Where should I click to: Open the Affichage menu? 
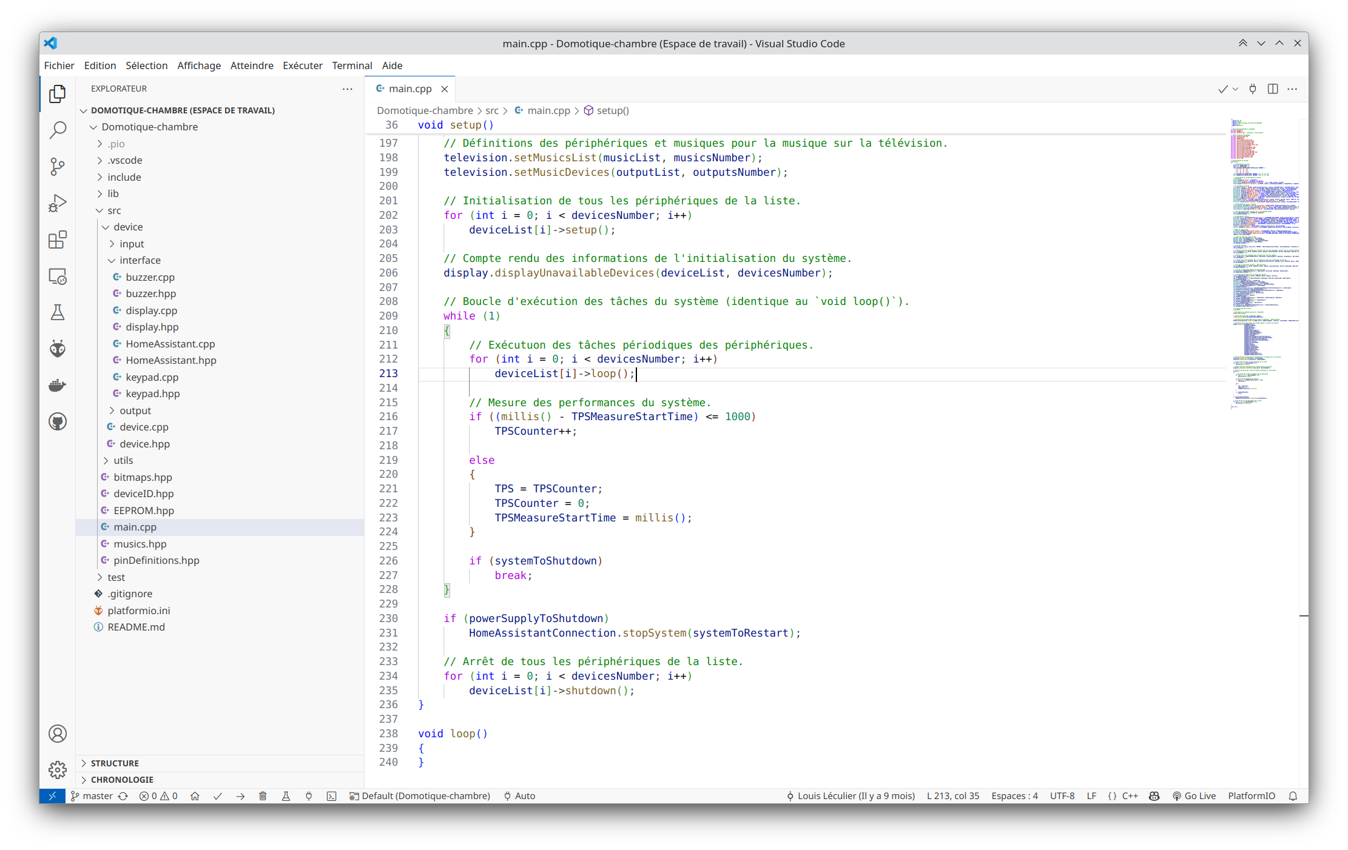coord(198,65)
